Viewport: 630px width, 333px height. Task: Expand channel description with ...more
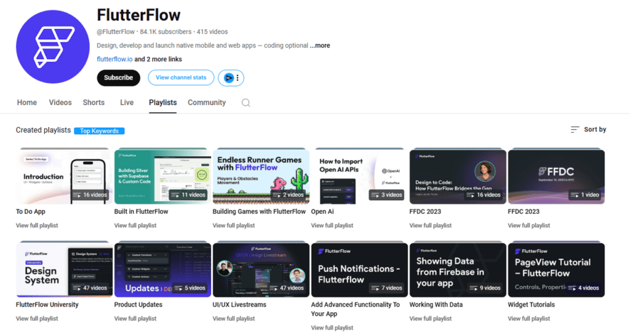point(320,45)
